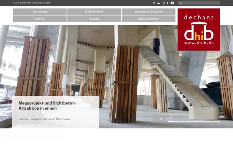Open the Xing profile icon

[x=154, y=3]
